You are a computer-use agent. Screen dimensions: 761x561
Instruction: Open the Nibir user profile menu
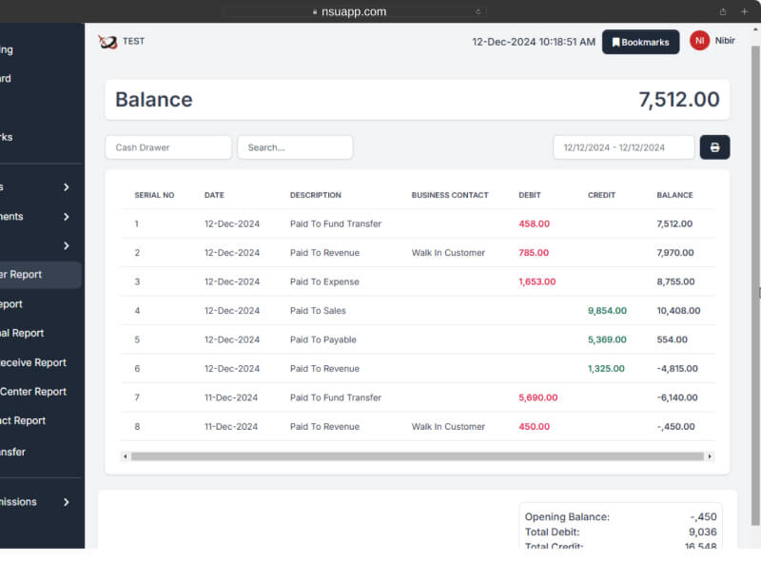pyautogui.click(x=725, y=41)
